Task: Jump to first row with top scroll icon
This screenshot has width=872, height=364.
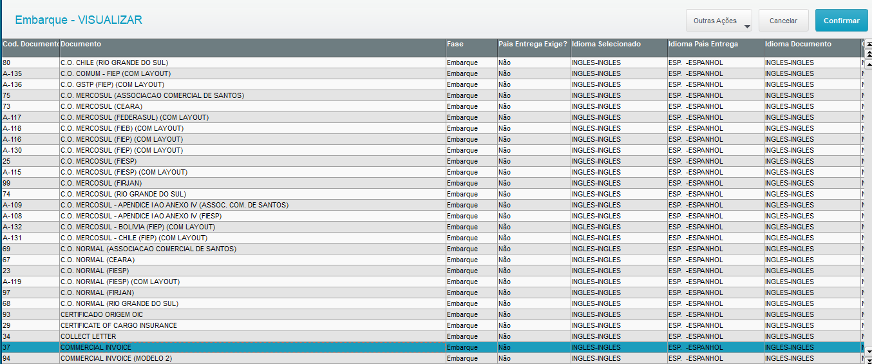Action: [869, 44]
